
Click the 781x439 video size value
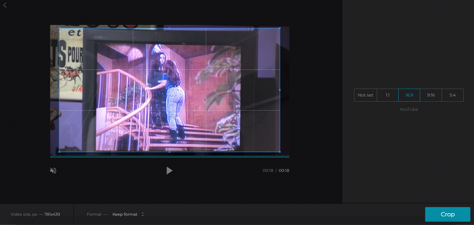tap(52, 214)
